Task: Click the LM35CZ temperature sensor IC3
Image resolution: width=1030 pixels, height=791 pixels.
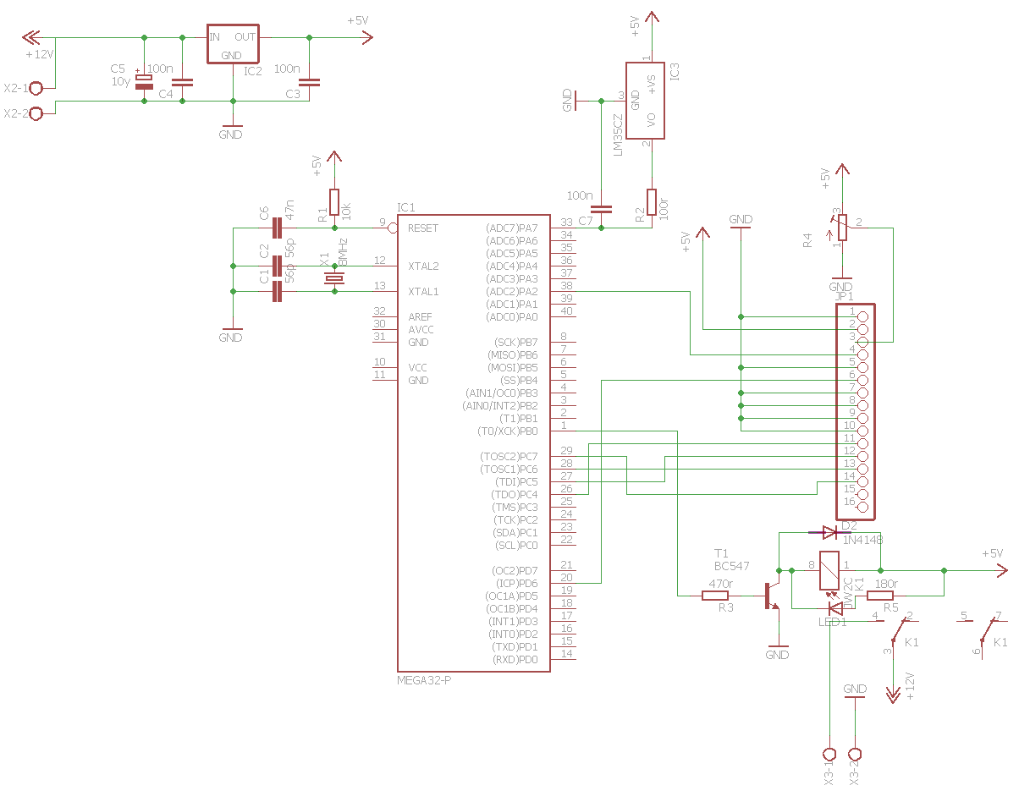Action: click(645, 100)
